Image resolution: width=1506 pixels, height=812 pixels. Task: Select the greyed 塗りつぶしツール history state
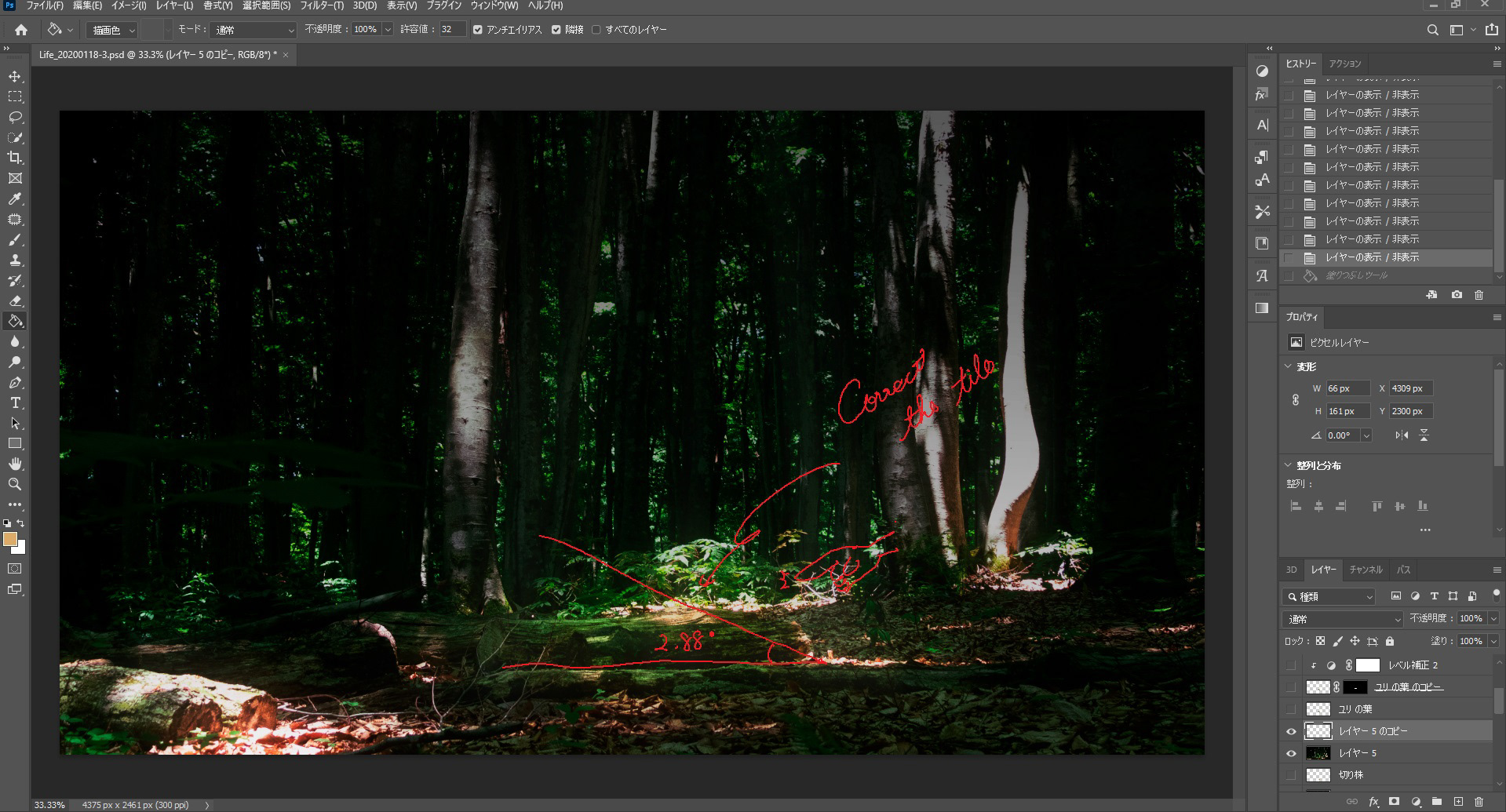click(x=1356, y=275)
